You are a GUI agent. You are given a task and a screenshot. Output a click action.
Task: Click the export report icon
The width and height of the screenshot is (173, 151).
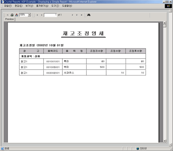[17, 15]
